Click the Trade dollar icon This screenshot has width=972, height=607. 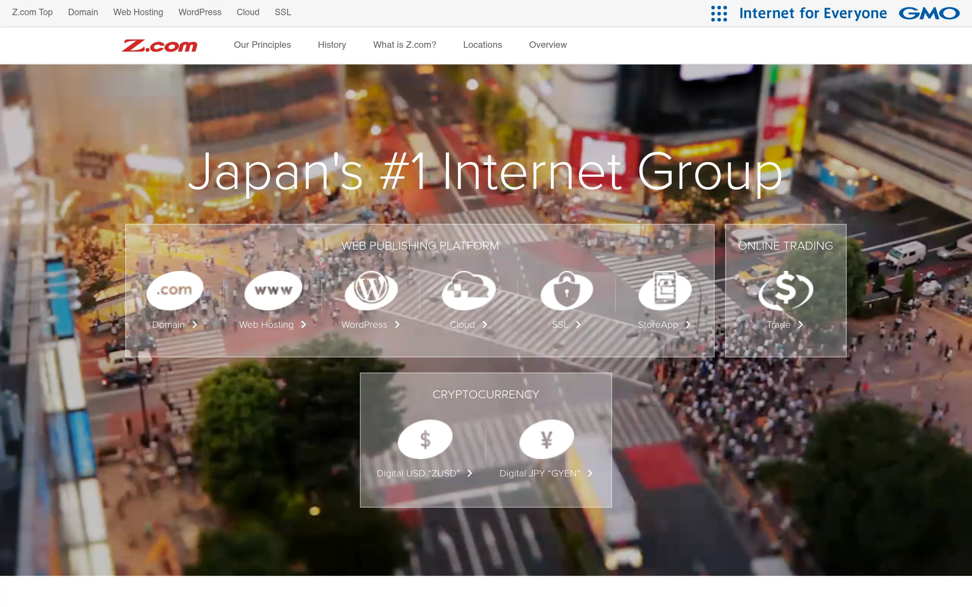tap(786, 290)
